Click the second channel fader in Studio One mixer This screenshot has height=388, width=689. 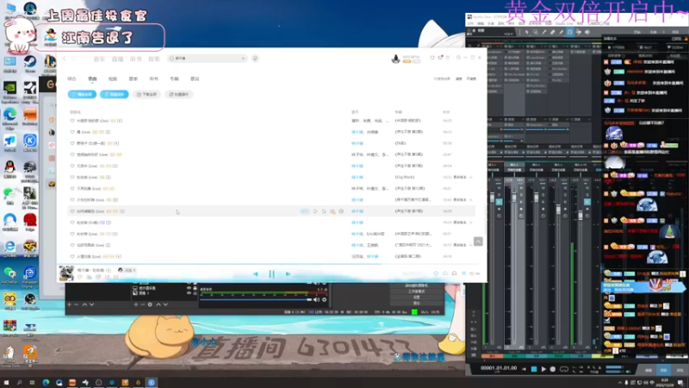[x=514, y=198]
